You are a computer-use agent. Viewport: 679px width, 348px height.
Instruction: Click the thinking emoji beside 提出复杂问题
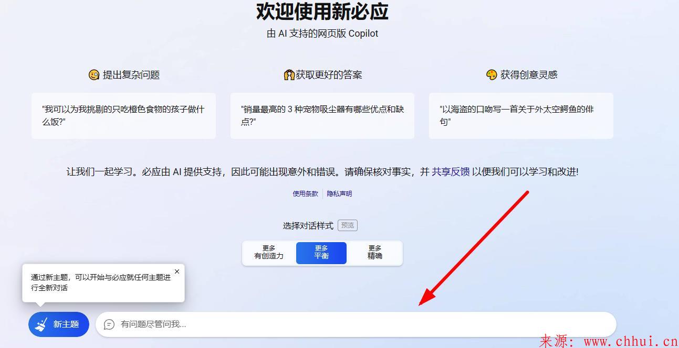(94, 75)
